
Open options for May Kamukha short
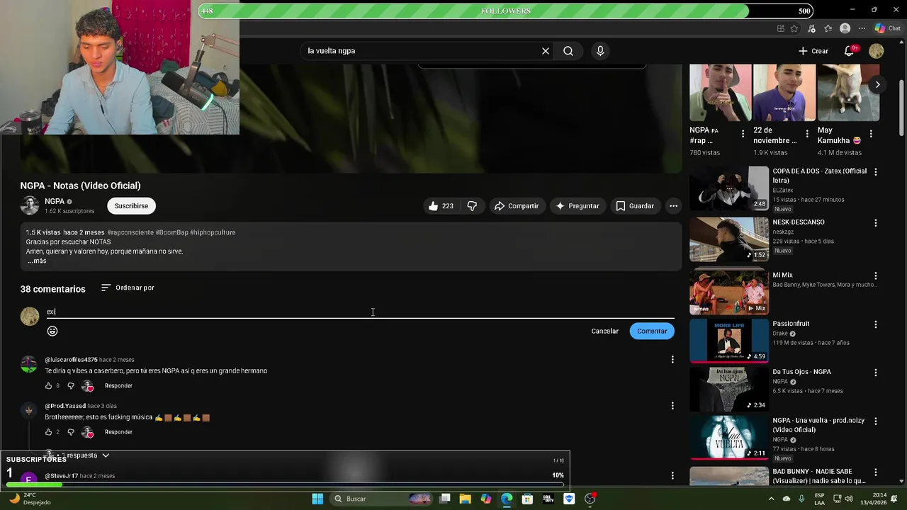[x=871, y=134]
